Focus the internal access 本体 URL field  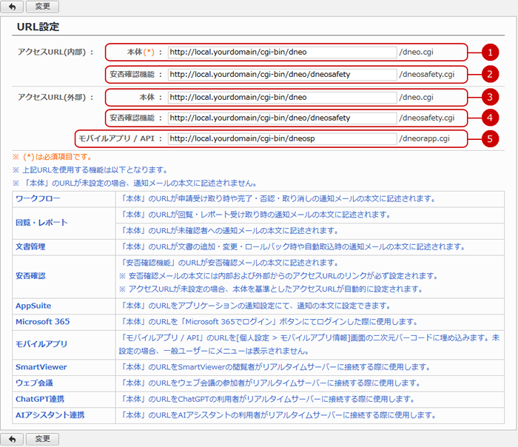[282, 53]
